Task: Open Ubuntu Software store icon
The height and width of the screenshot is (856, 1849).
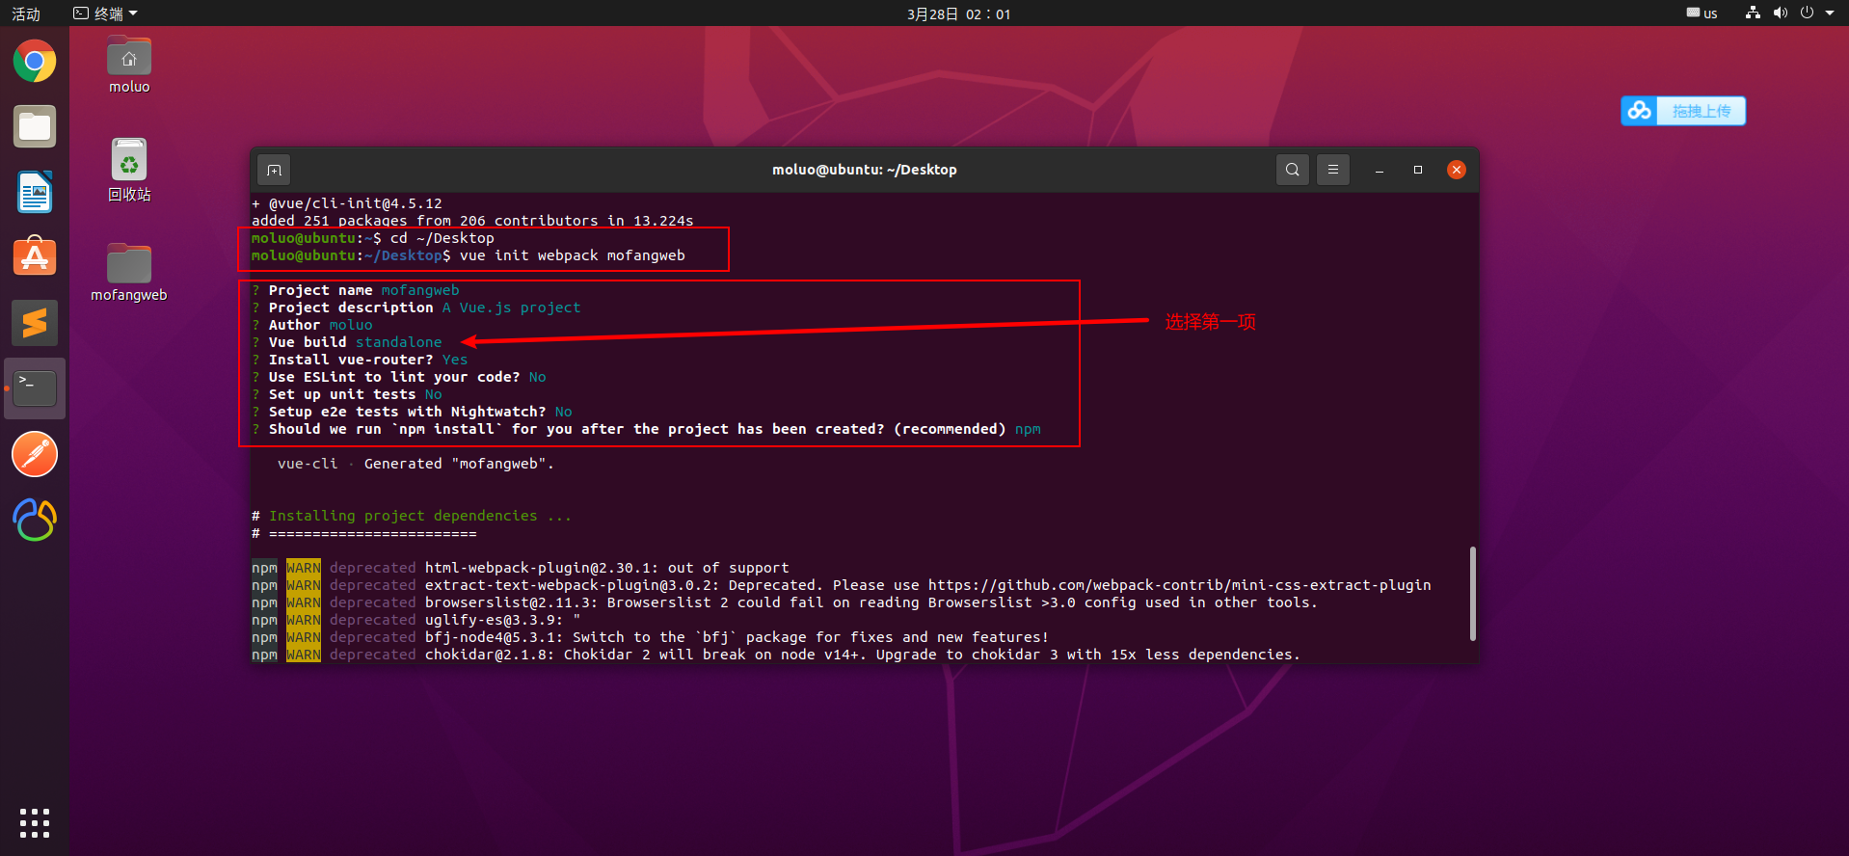Action: pos(35,257)
